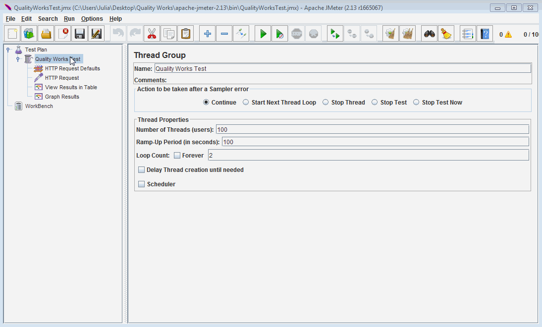Collapse the Quality Works Test node handle
Screen dimensions: 542x327
tap(18, 59)
